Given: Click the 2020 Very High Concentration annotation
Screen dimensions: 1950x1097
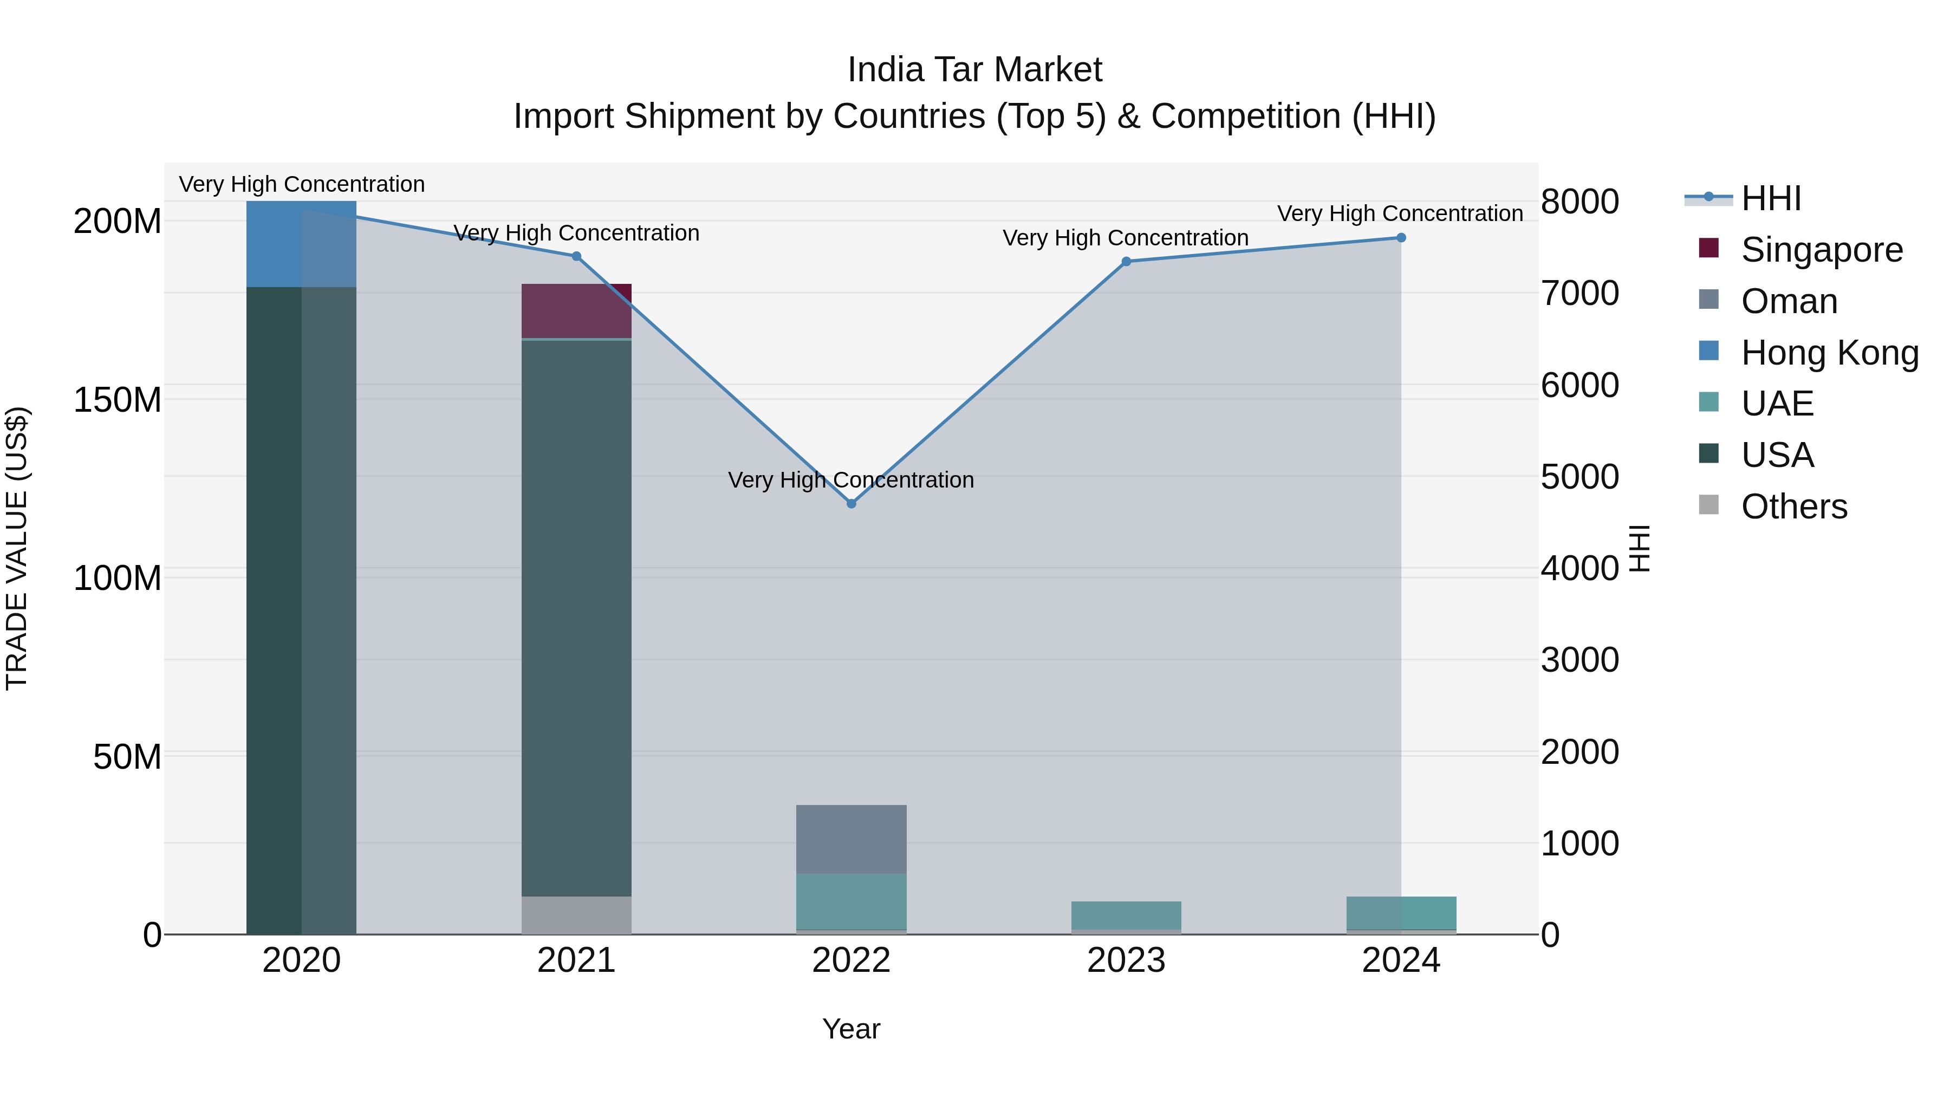Looking at the screenshot, I should 301,184.
